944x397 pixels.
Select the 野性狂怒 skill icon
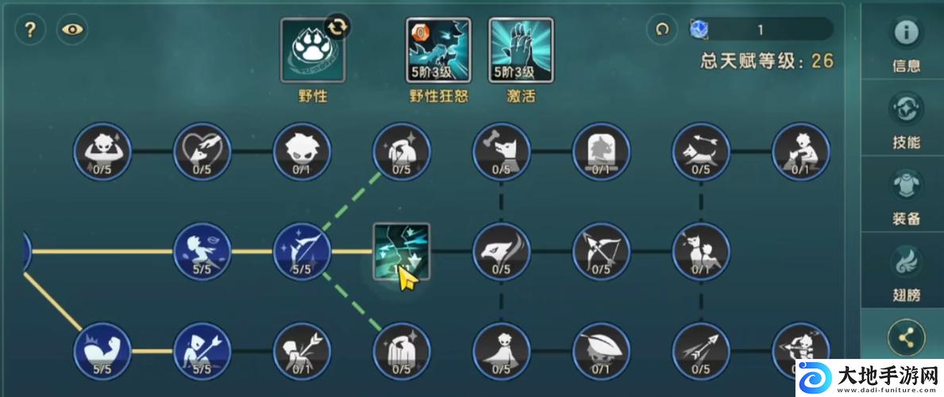[438, 50]
